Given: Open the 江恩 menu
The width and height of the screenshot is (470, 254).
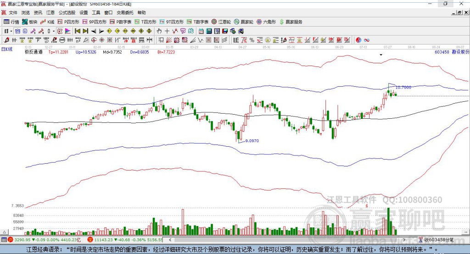Looking at the screenshot, I should (x=50, y=12).
